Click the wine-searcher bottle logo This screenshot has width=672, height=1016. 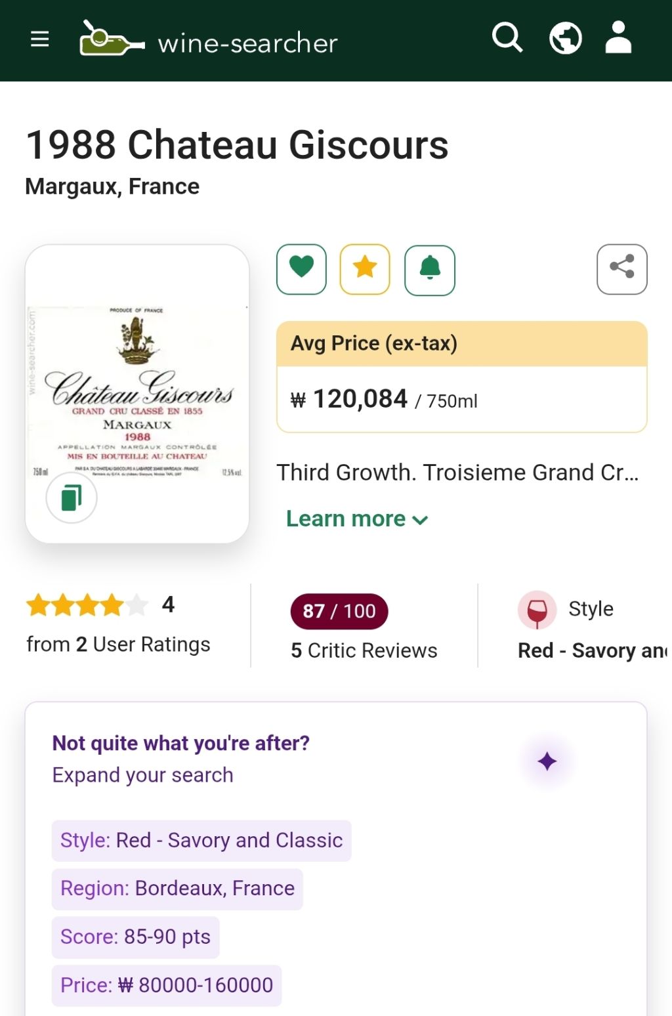click(111, 39)
